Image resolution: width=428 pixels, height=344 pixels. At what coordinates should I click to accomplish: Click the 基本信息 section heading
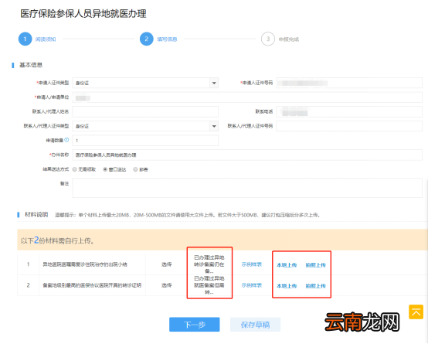click(x=31, y=65)
